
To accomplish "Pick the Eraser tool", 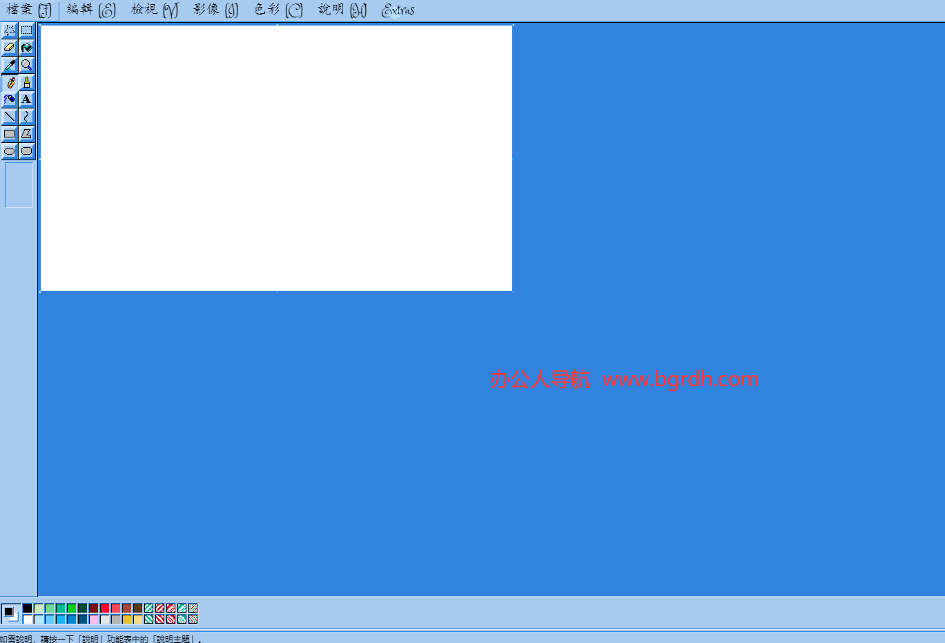I will [10, 48].
